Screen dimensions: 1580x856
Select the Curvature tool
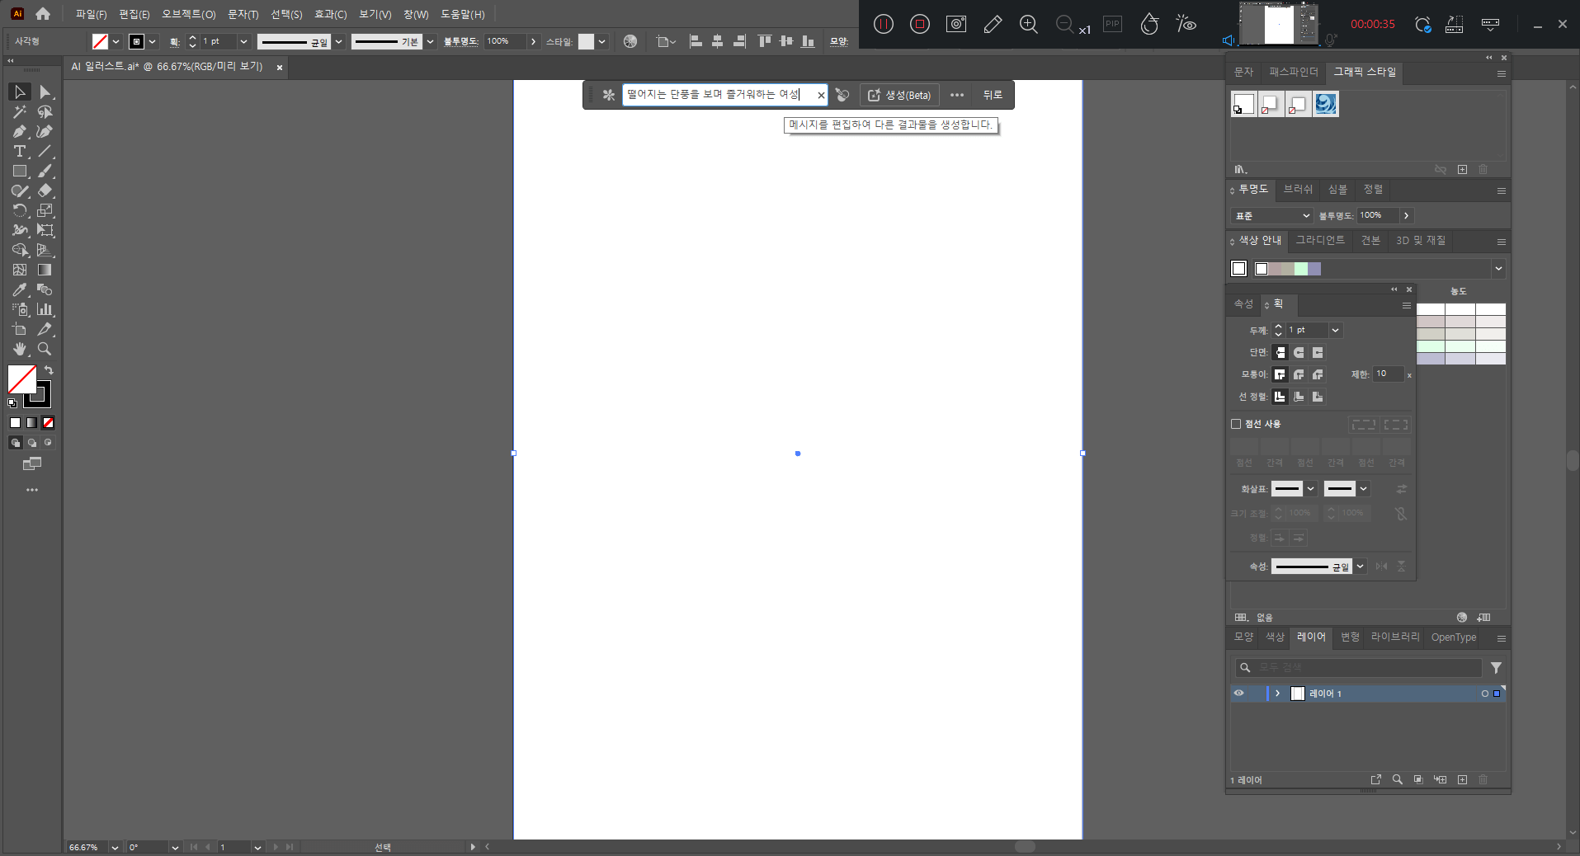(x=45, y=131)
